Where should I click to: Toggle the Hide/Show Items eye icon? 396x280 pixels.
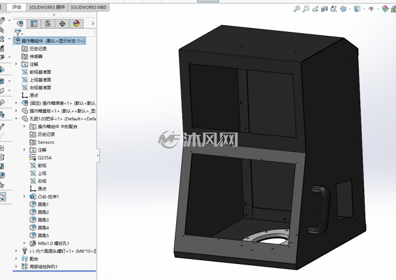point(371,9)
